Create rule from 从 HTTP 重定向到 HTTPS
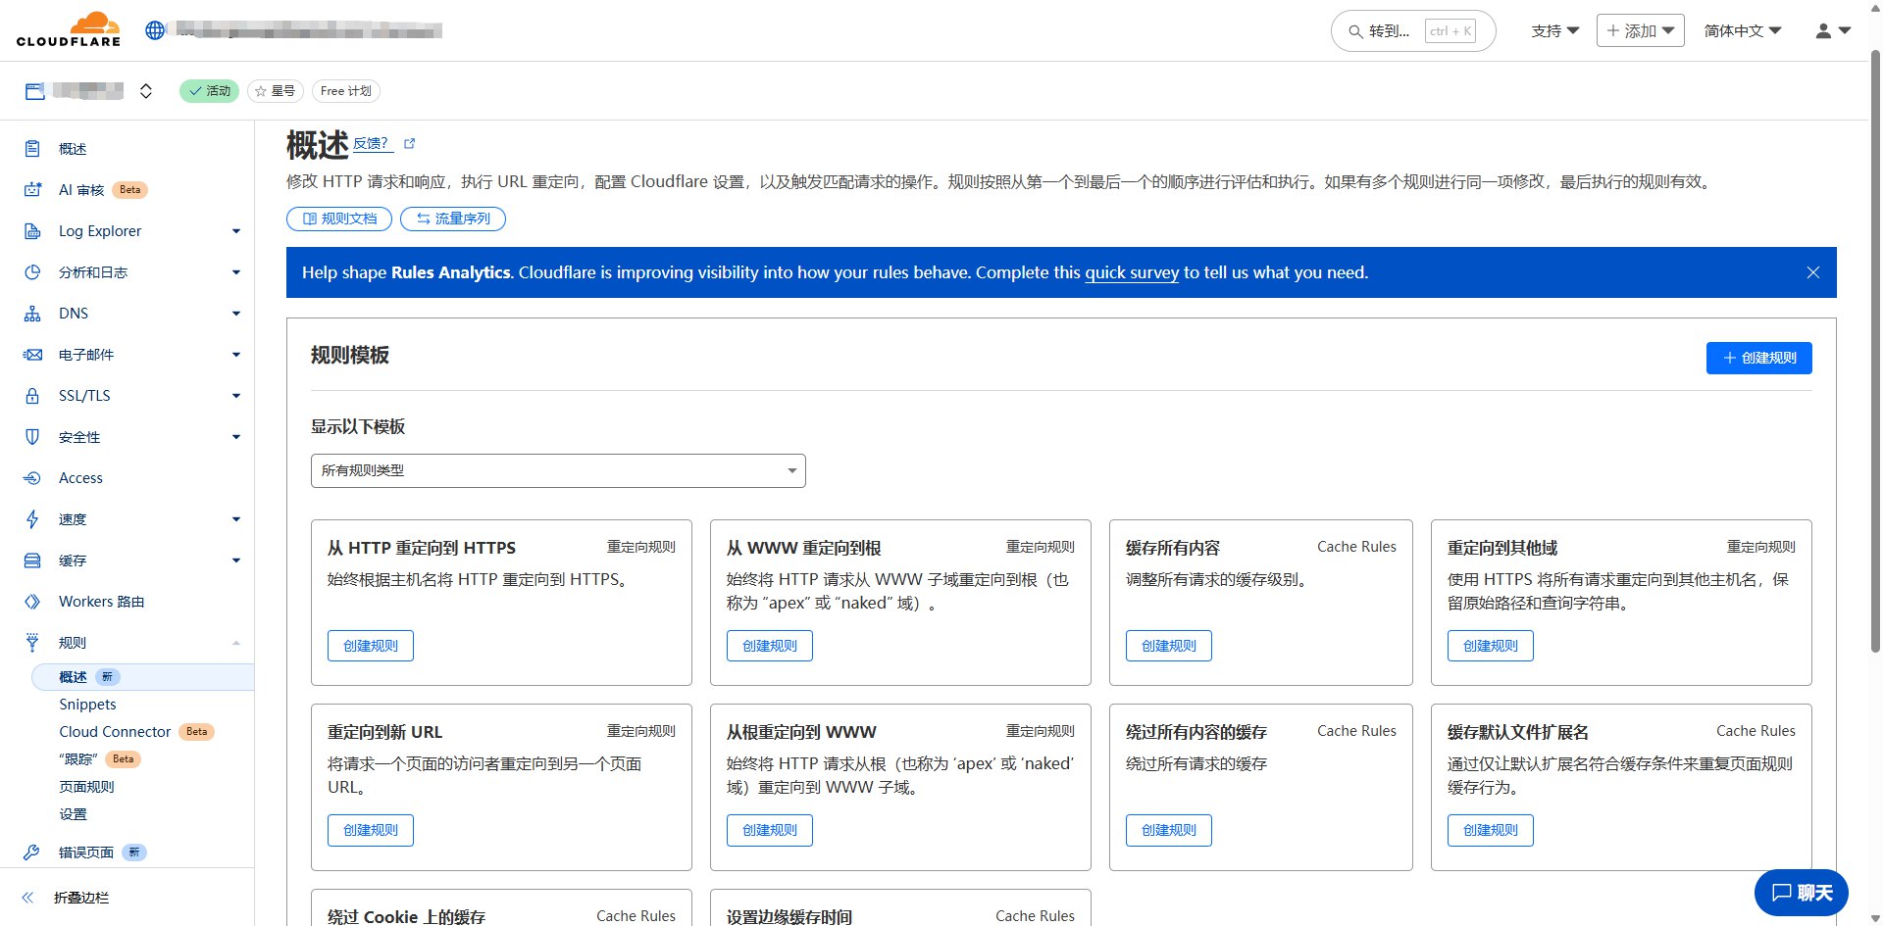Viewport: 1883px width, 926px height. [371, 646]
